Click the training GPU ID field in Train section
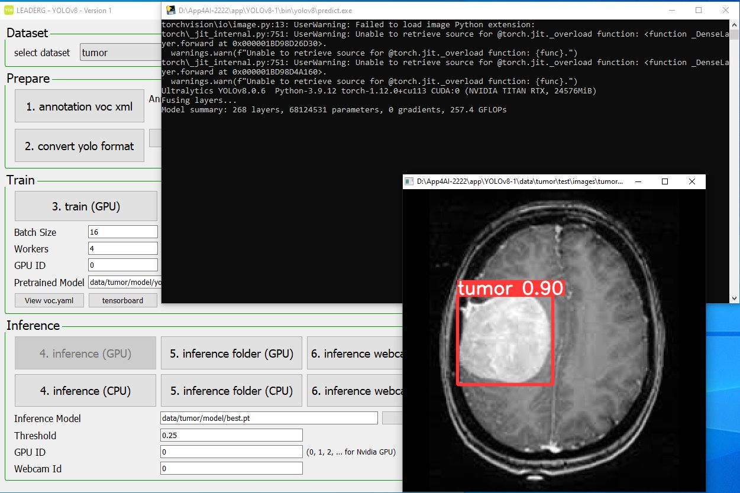The width and height of the screenshot is (740, 493). tap(123, 265)
